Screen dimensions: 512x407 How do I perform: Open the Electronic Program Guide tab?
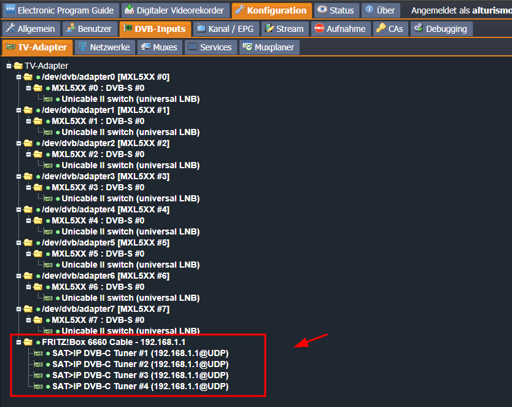click(x=60, y=10)
